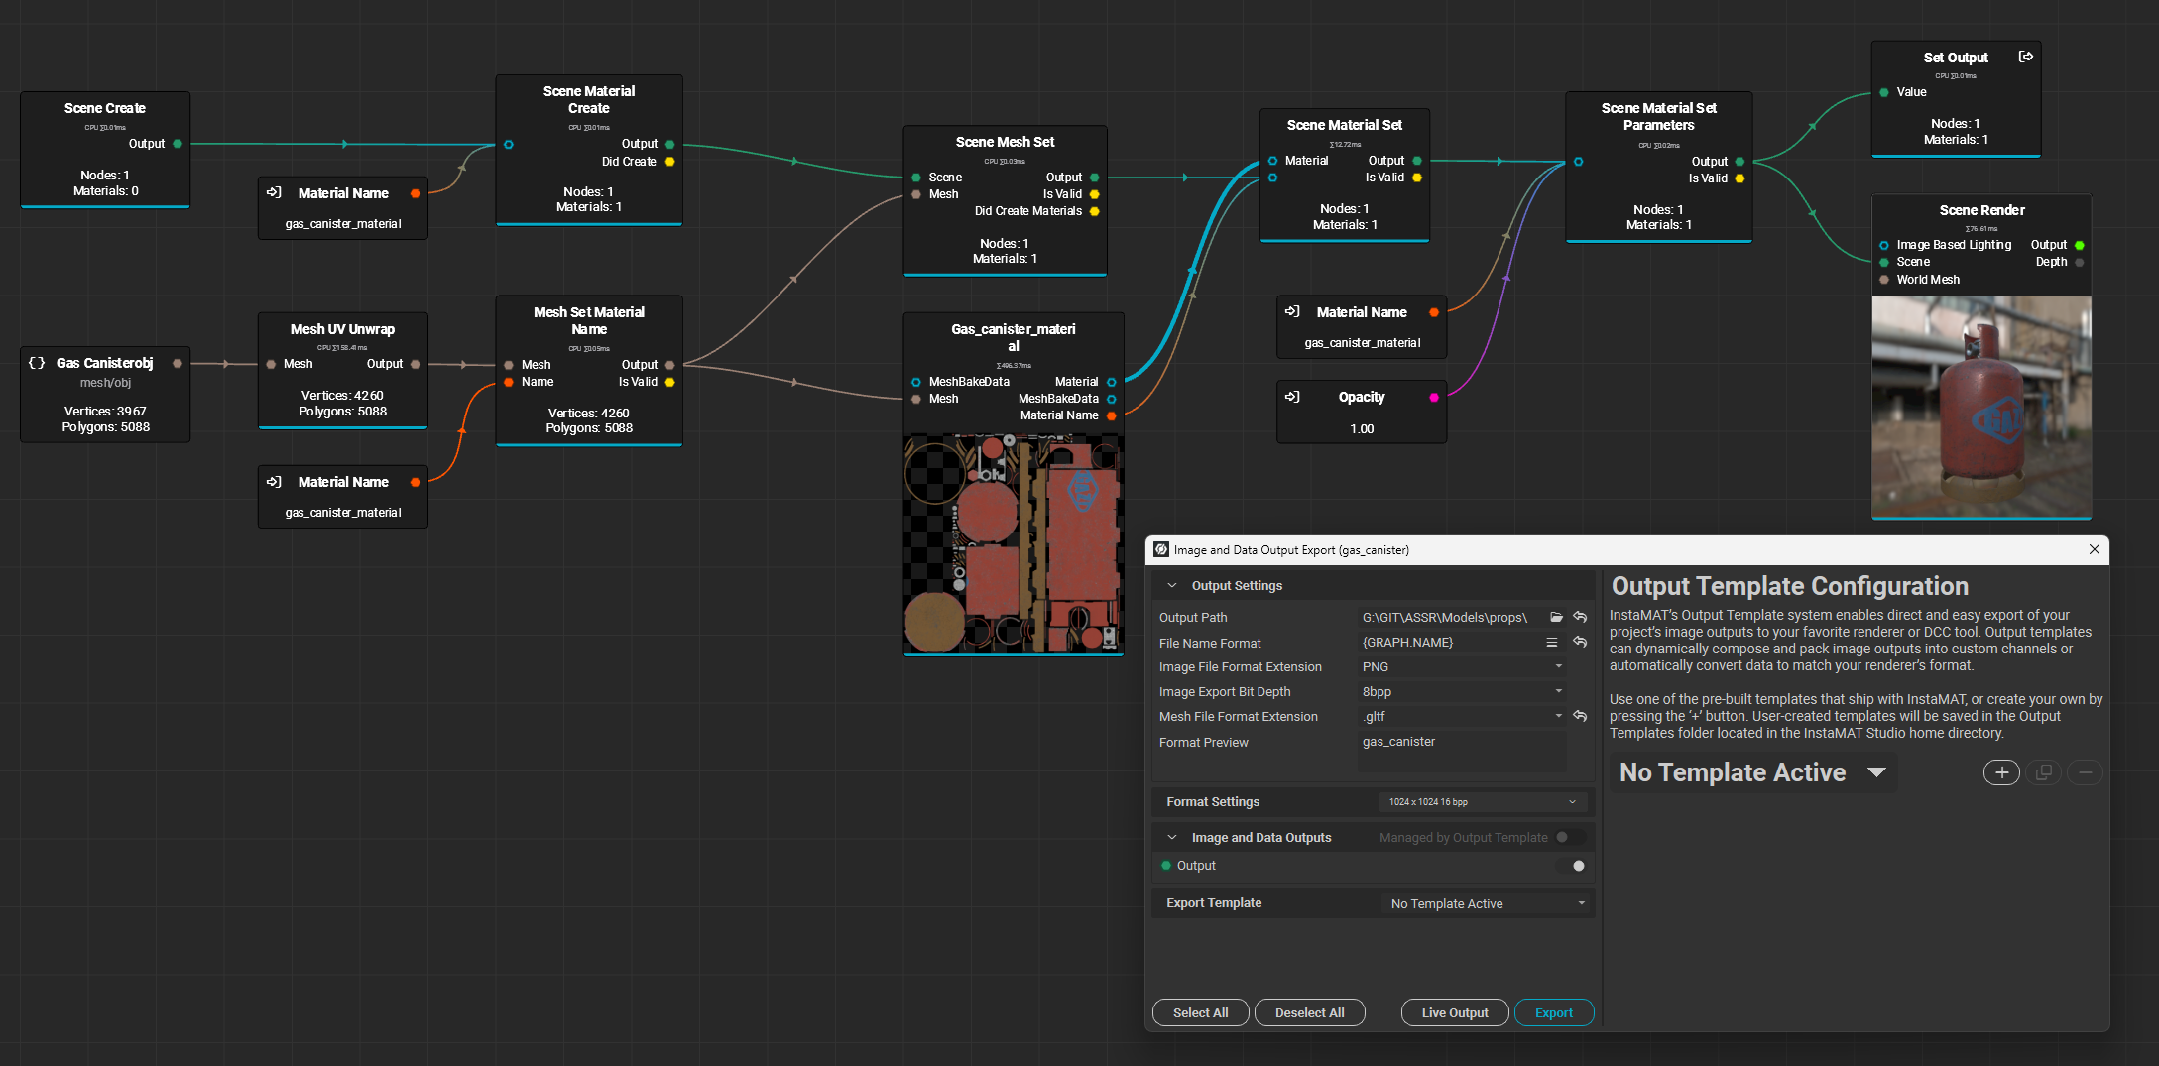Click the Opacity node input icon
The image size is (2159, 1066).
tap(1292, 397)
